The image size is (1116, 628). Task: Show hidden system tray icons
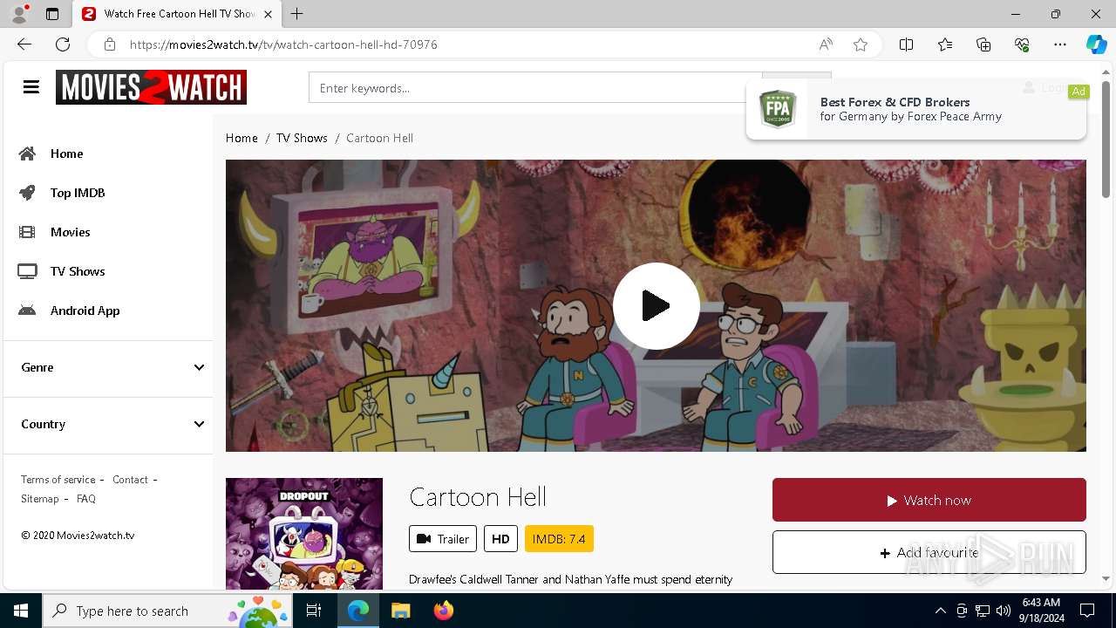(940, 611)
